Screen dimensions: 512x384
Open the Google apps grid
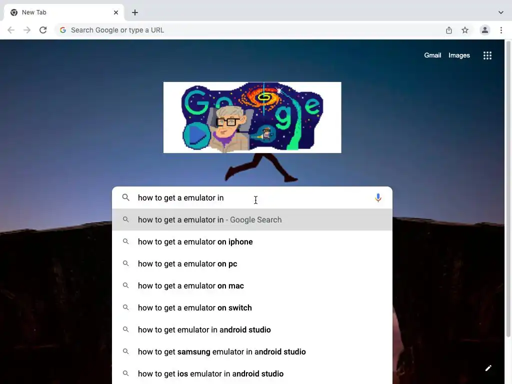tap(487, 55)
